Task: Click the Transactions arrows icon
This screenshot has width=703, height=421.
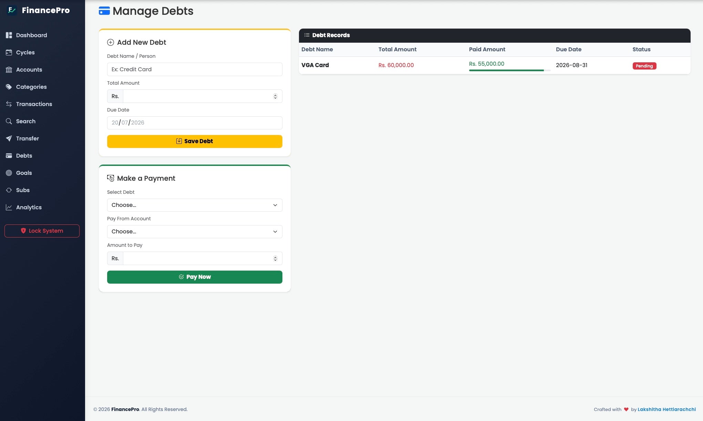Action: point(9,104)
